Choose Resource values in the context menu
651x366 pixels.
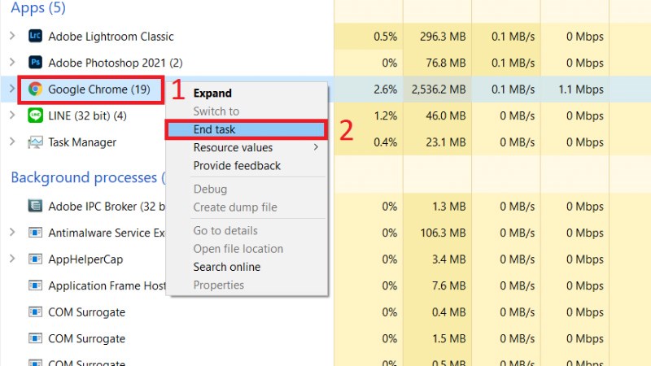[x=247, y=148]
